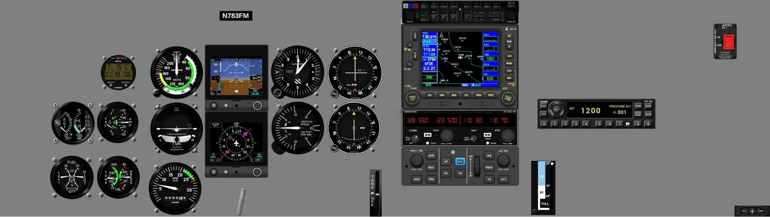Open the flight plan with FPL button
The width and height of the screenshot is (770, 217).
point(466,95)
